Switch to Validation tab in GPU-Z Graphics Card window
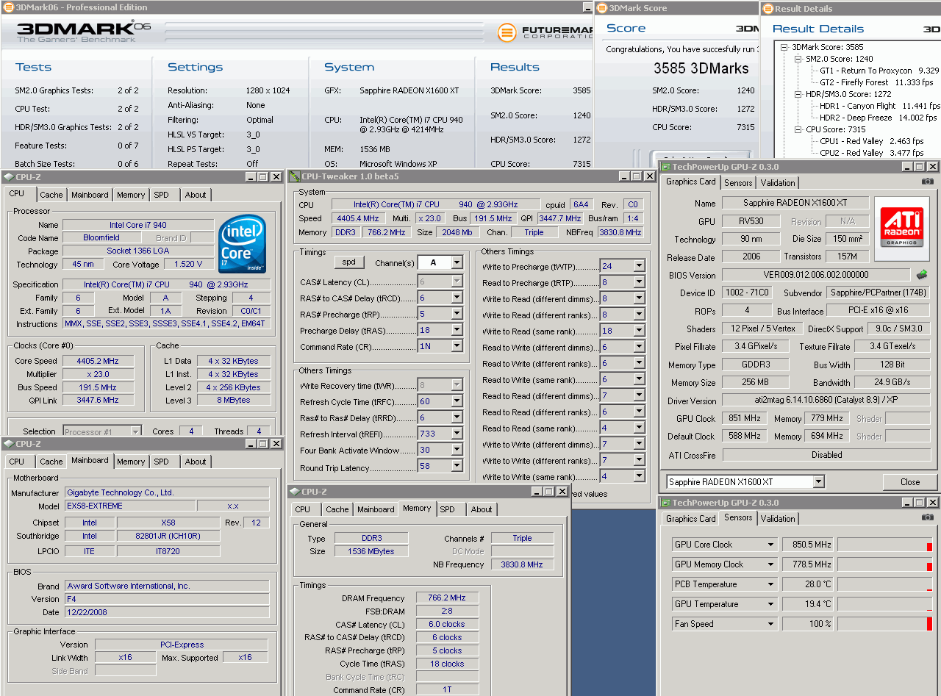 click(778, 183)
